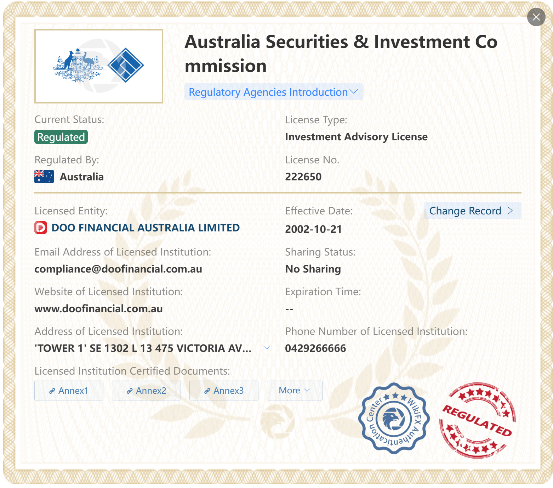
Task: Click the TOWER 1 address text
Action: click(143, 348)
